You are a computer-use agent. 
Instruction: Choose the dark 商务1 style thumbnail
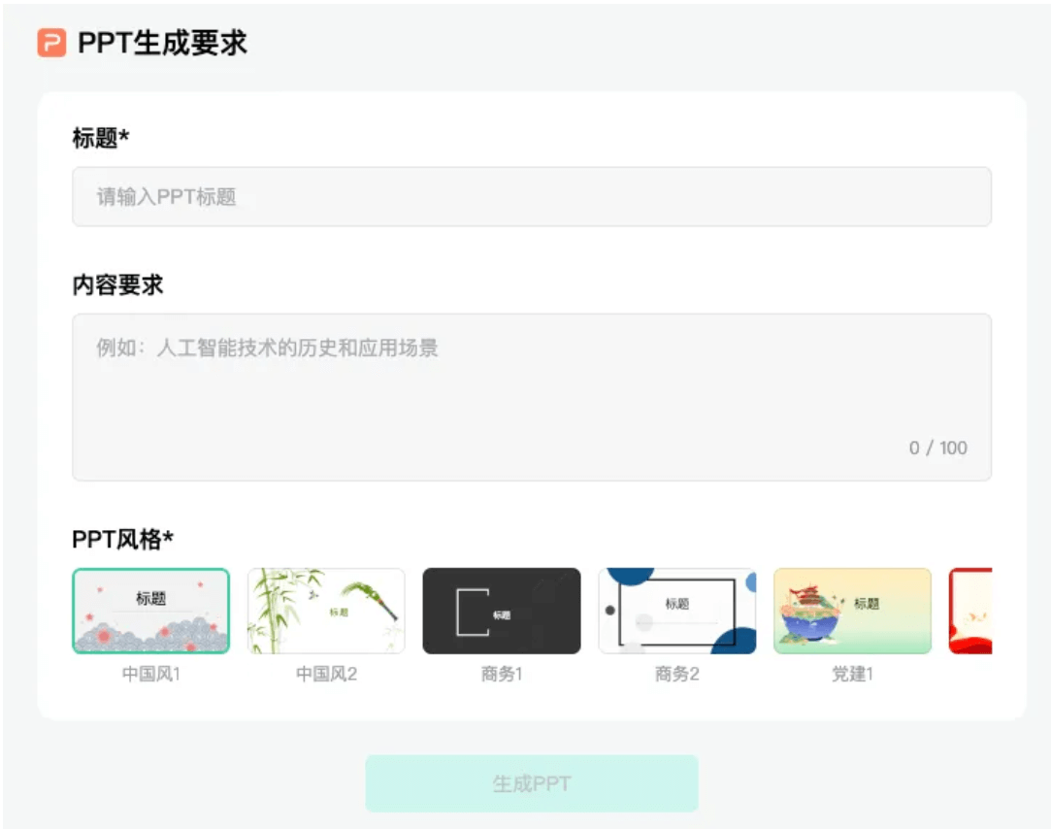[x=502, y=611]
